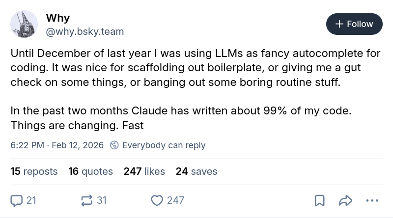Click the post body text about Claude
Image resolution: width=393 pixels, height=218 pixels.
181,111
